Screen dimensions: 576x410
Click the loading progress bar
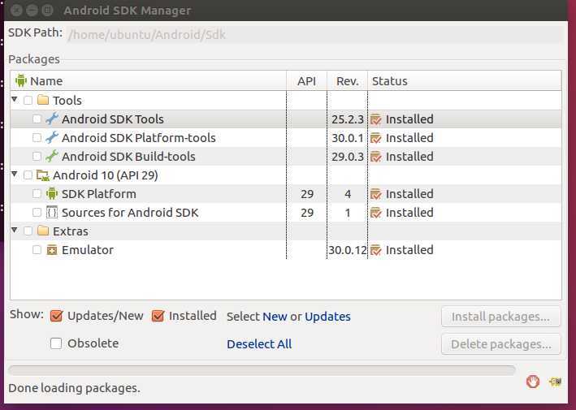(262, 370)
